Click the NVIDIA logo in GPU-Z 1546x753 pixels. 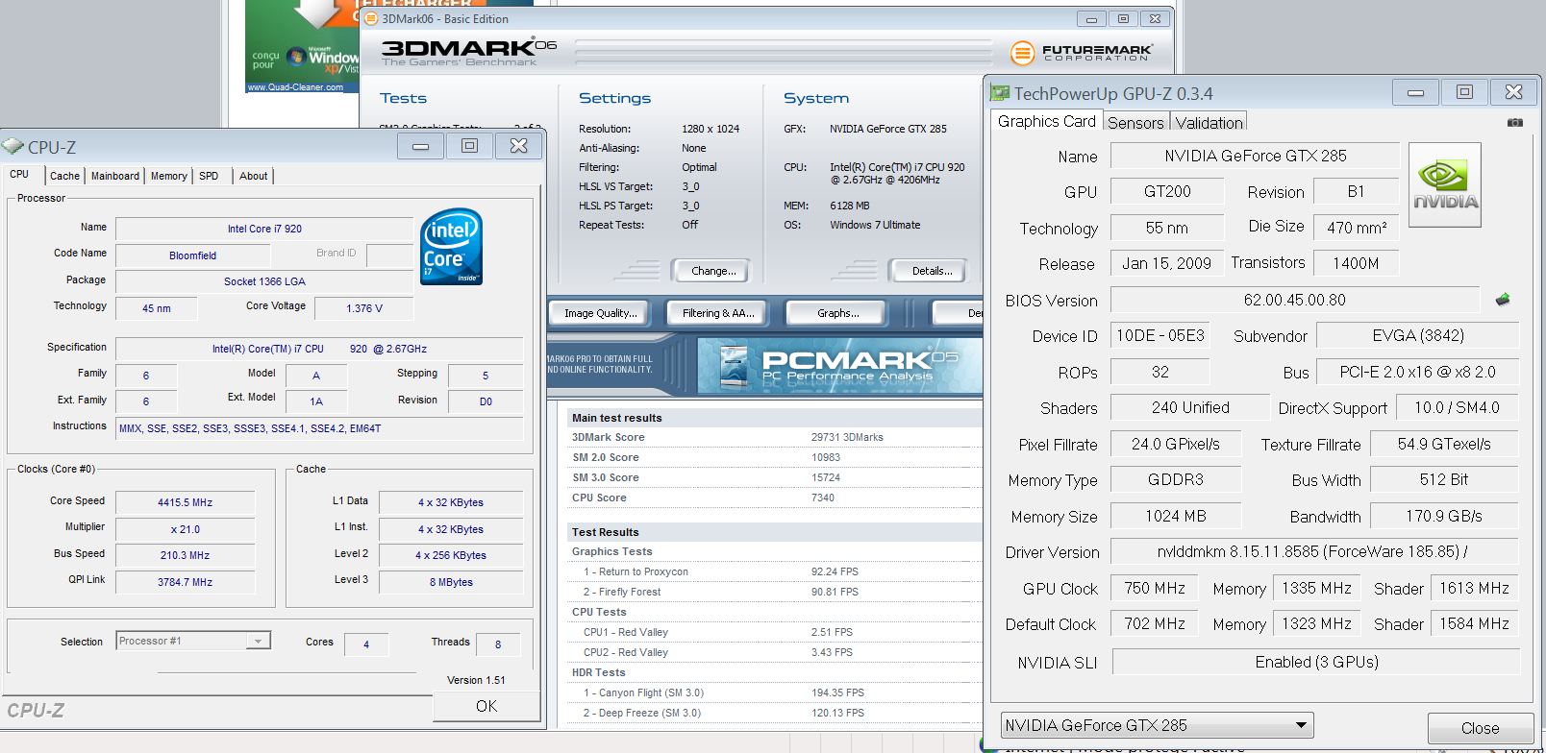(x=1445, y=184)
